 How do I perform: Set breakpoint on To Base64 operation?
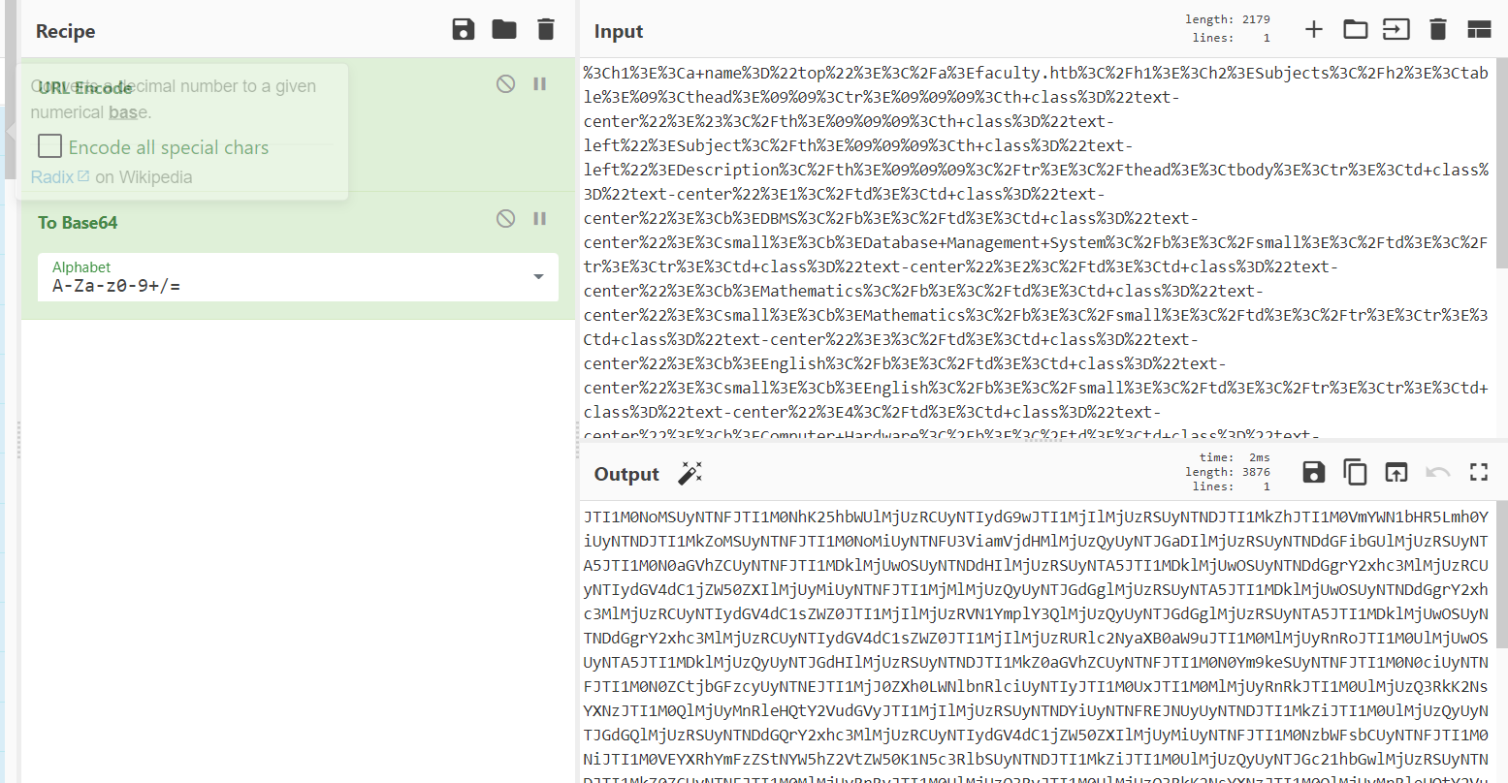tap(540, 219)
